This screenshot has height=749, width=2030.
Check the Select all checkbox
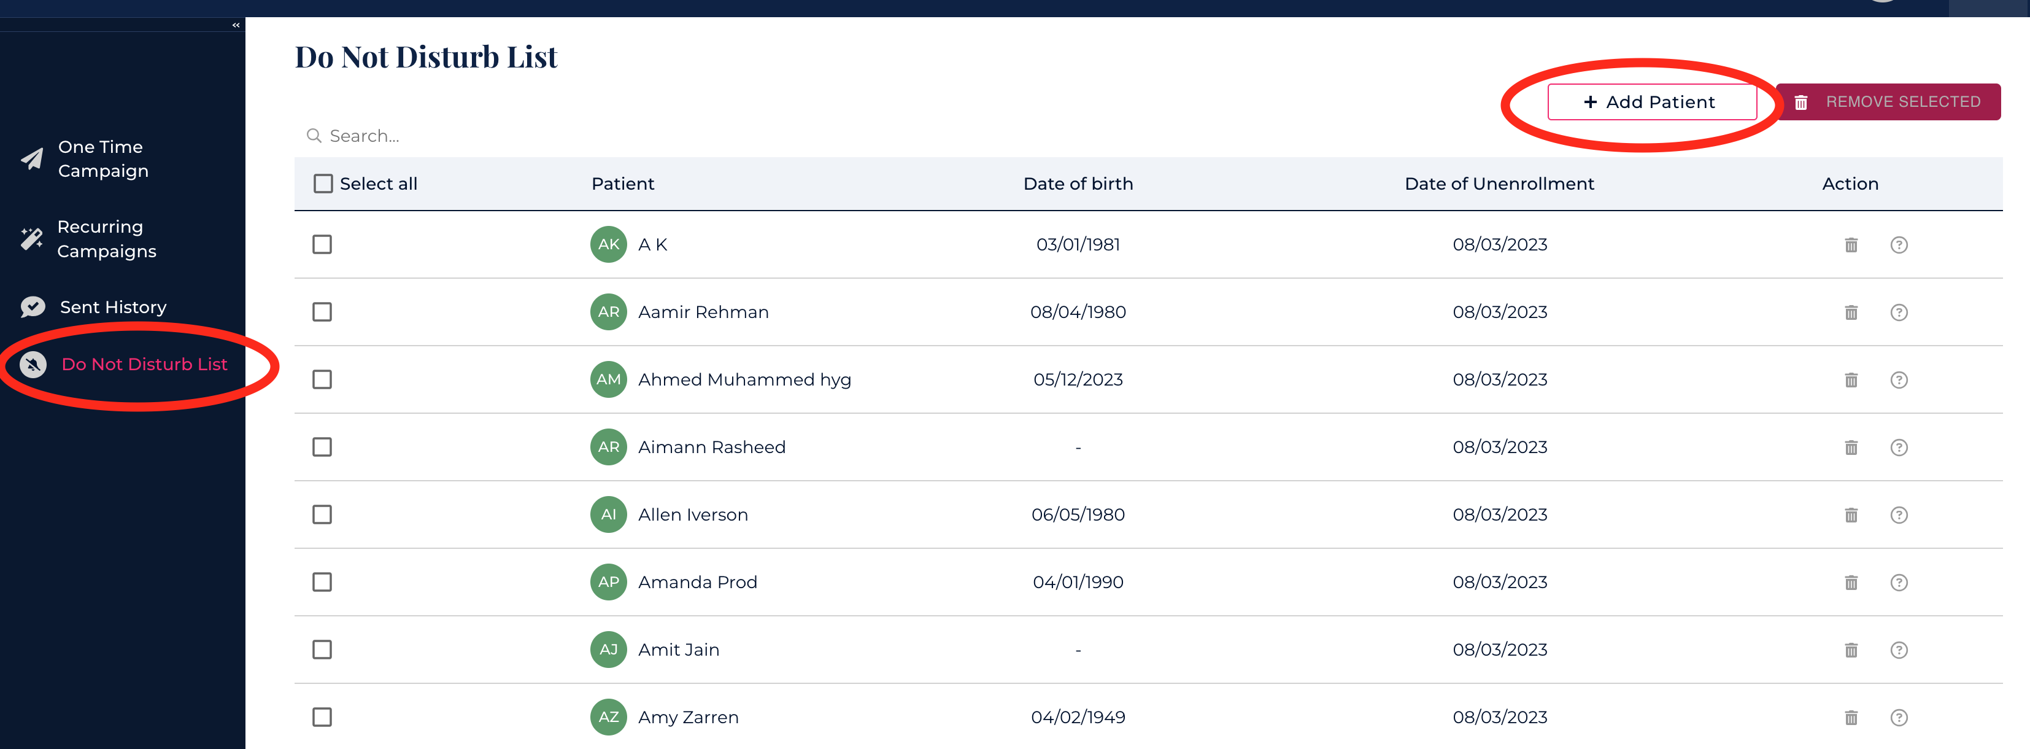click(x=323, y=184)
